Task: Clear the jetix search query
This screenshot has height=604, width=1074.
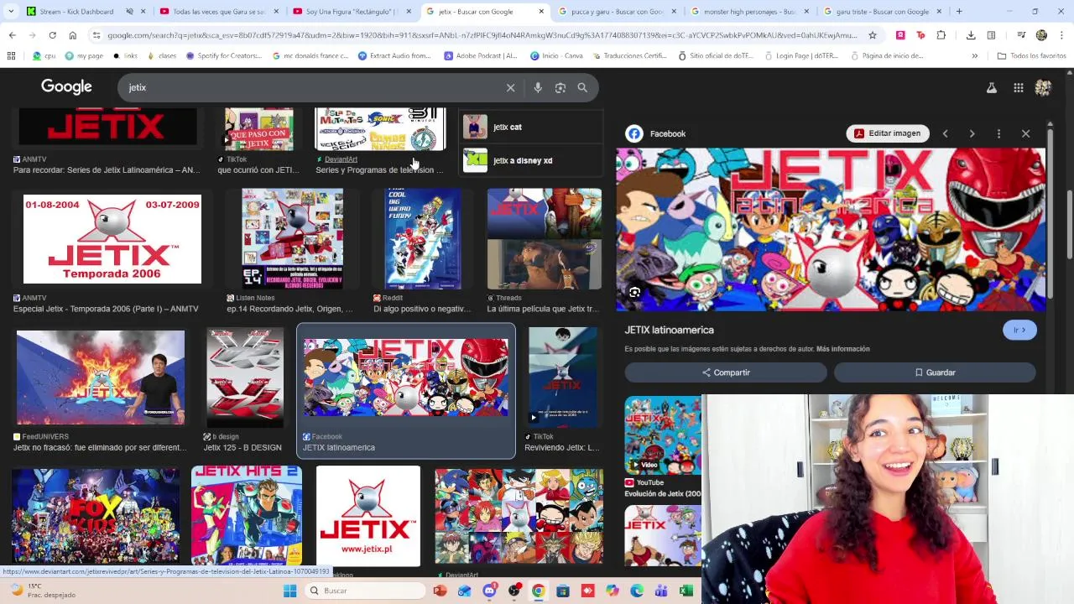Action: click(x=510, y=87)
